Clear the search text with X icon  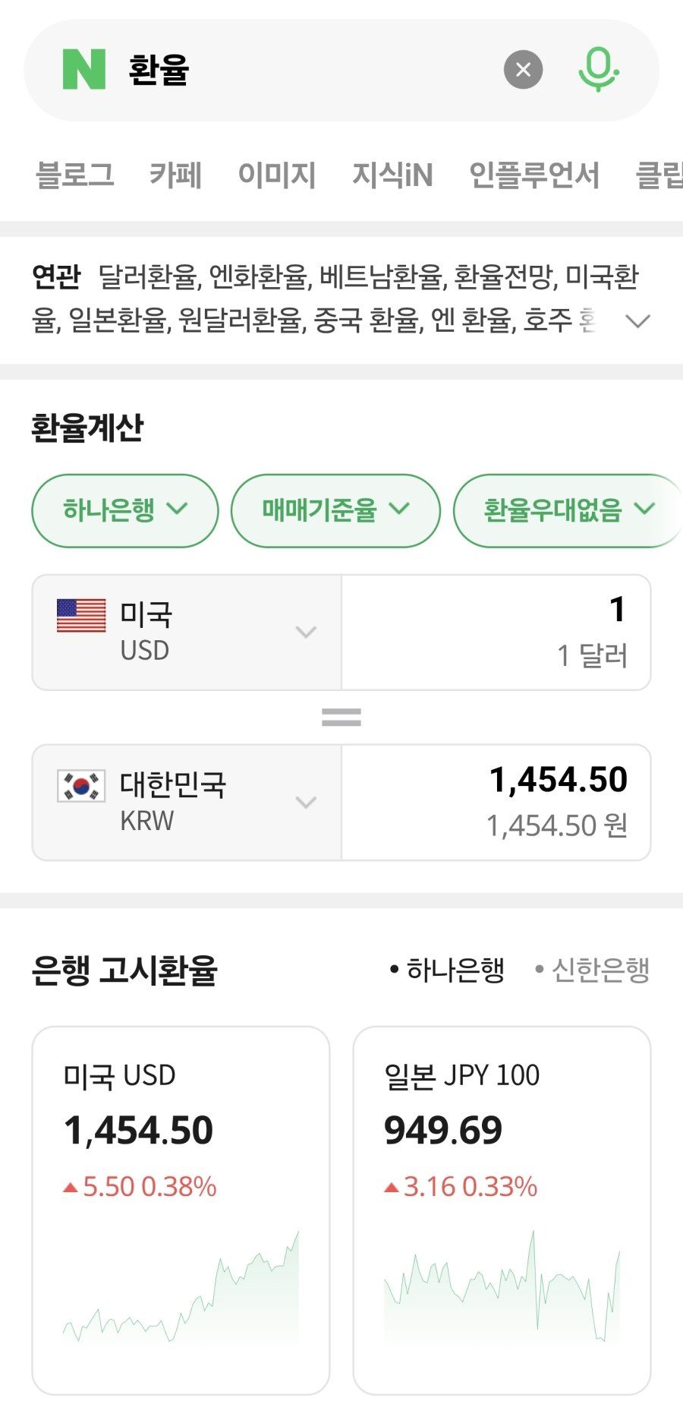tap(523, 70)
